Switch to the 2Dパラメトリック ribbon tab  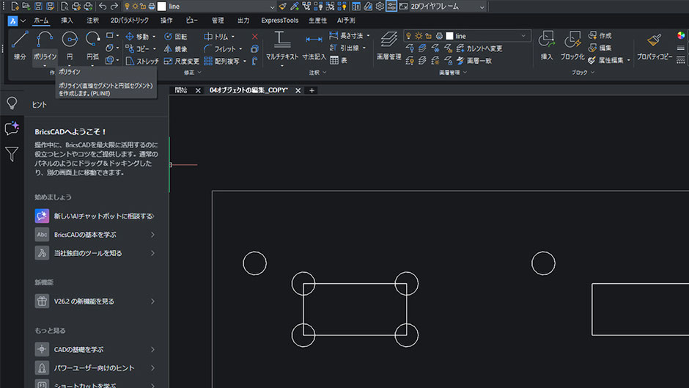pyautogui.click(x=129, y=21)
